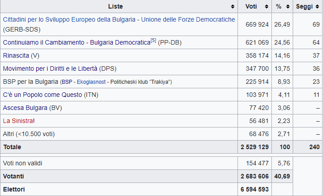The height and width of the screenshot is (196, 323).
Task: Open BSP per la Bulgaria link
Action: [x=30, y=82]
